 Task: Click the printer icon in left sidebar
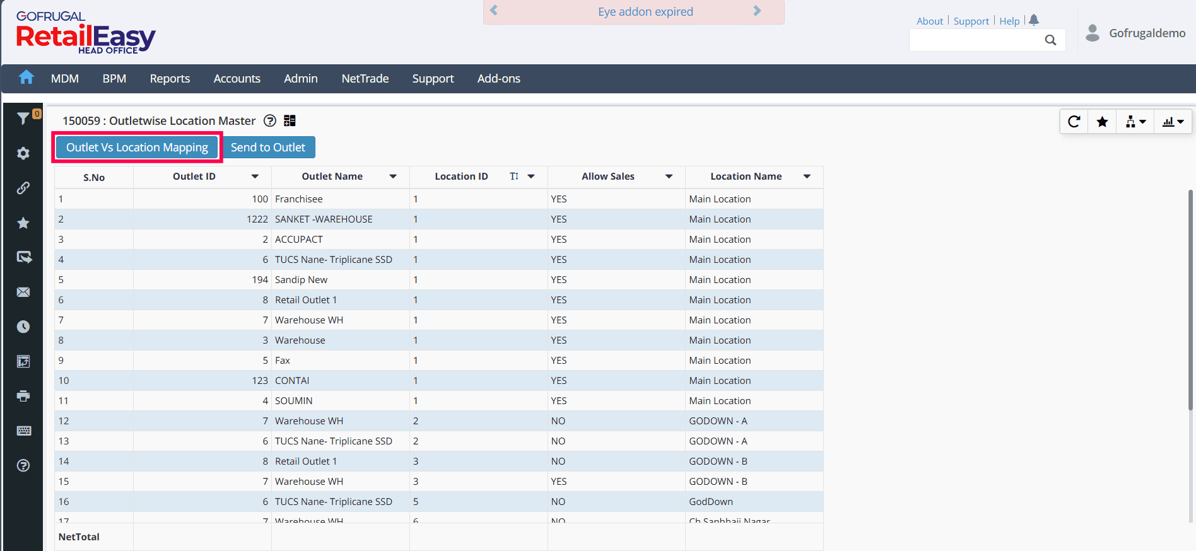[x=23, y=396]
